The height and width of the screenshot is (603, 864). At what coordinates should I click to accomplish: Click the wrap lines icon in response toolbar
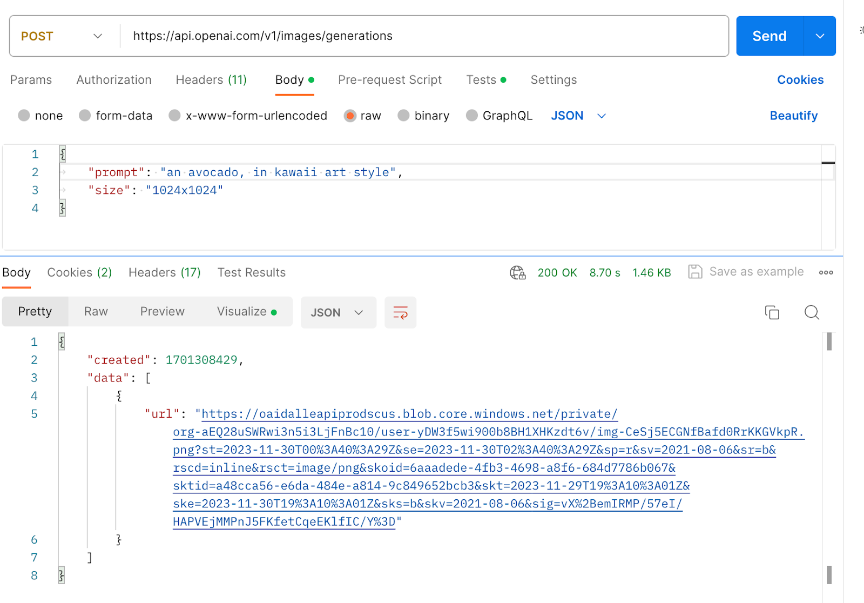coord(400,312)
